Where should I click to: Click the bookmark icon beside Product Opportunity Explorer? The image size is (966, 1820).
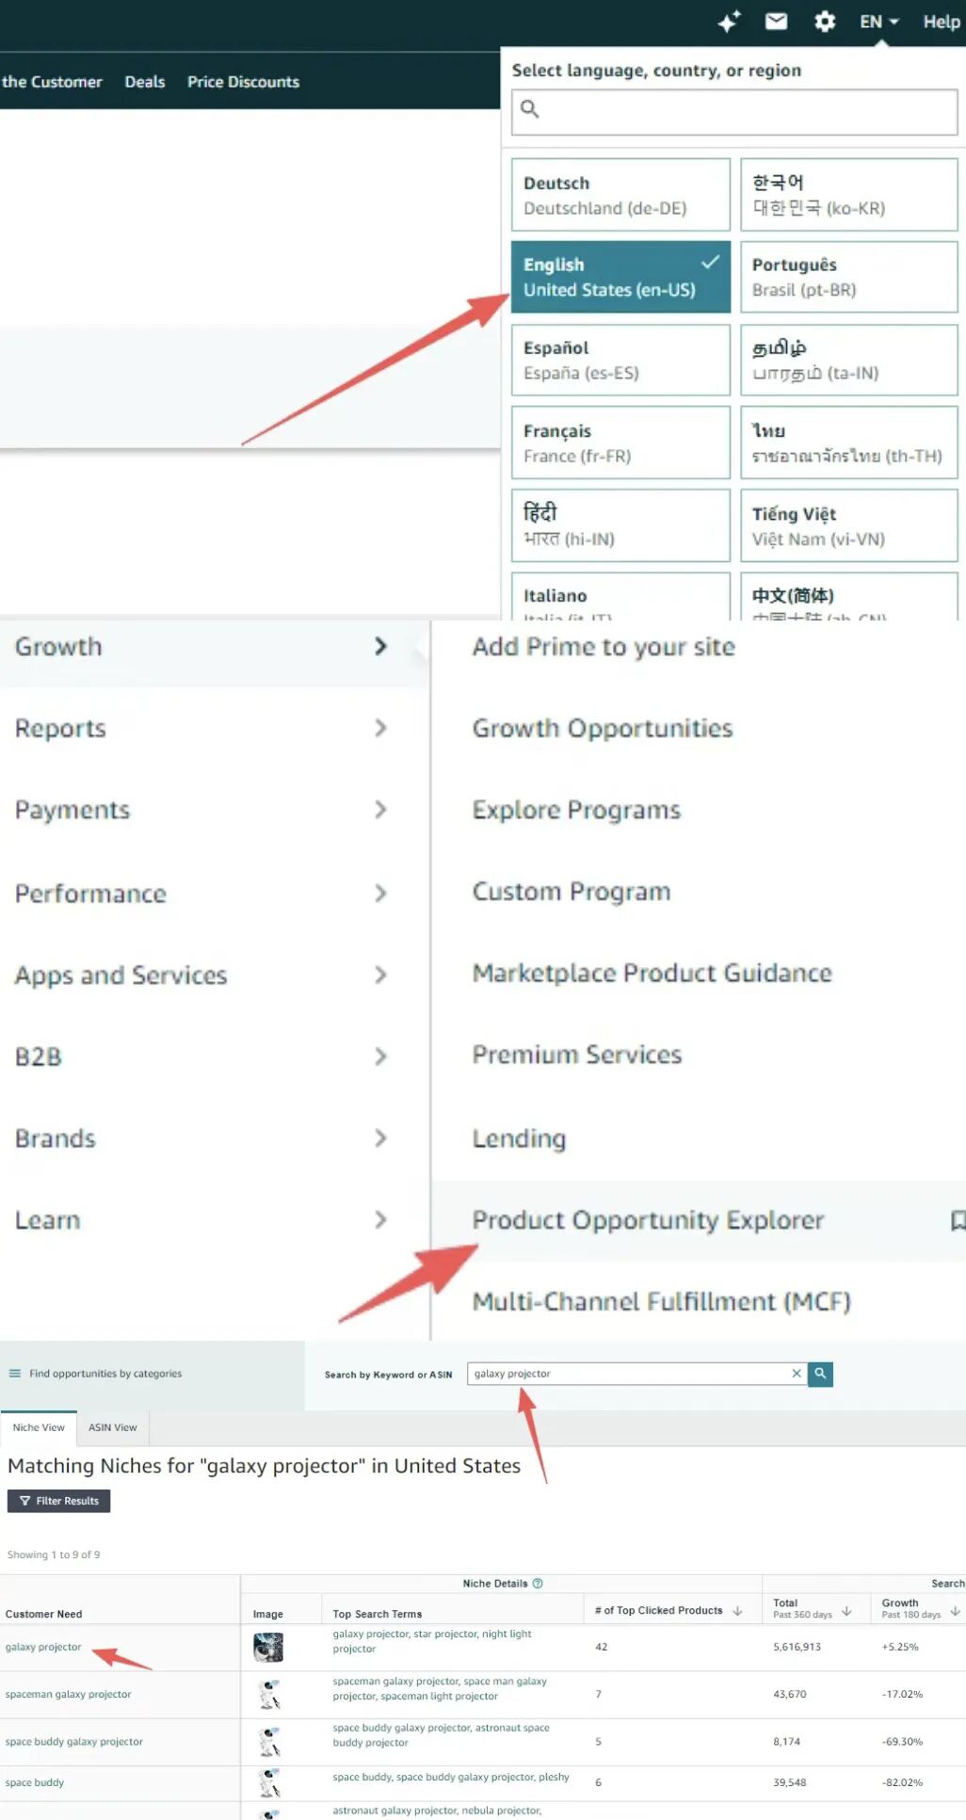[957, 1220]
